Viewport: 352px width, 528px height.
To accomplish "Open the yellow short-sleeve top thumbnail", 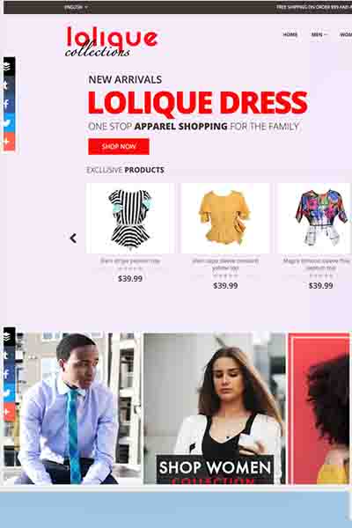I will [x=225, y=218].
